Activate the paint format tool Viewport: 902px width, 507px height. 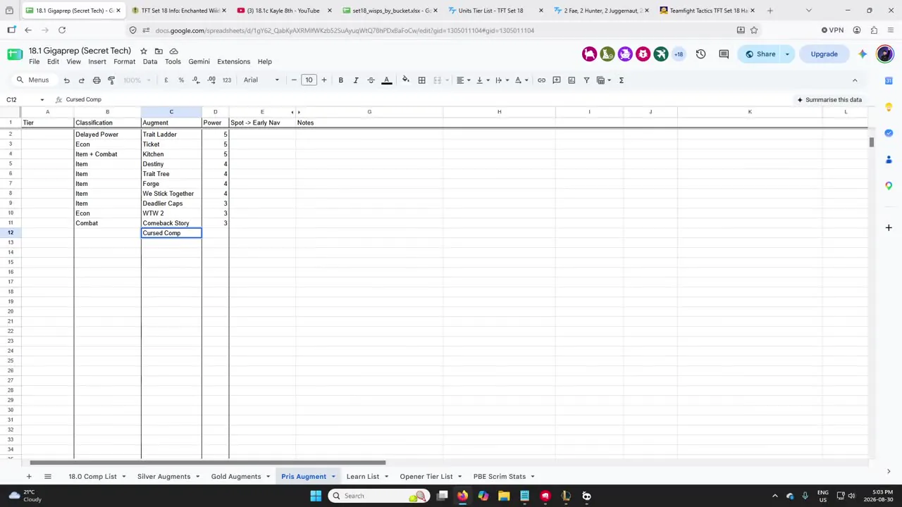click(111, 80)
